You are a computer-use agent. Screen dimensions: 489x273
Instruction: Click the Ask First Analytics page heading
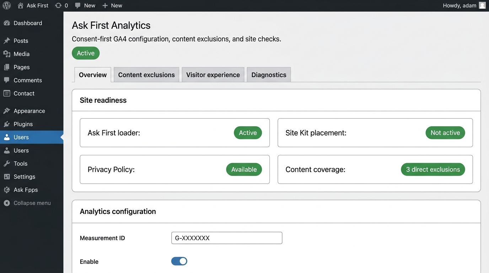111,25
